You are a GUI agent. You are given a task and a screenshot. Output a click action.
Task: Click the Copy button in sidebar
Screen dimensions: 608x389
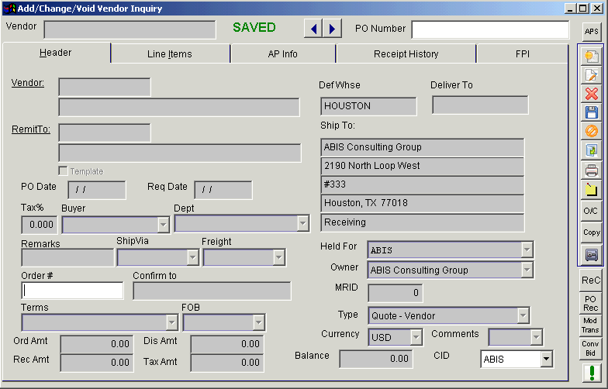click(591, 232)
